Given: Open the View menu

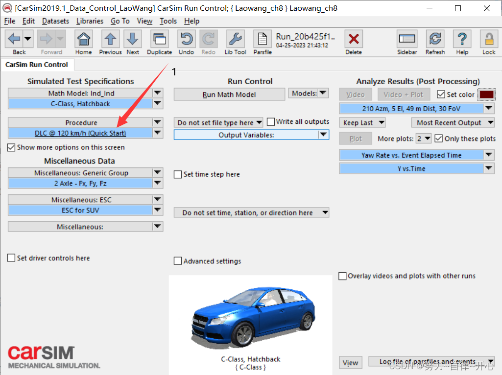Looking at the screenshot, I should coord(144,21).
